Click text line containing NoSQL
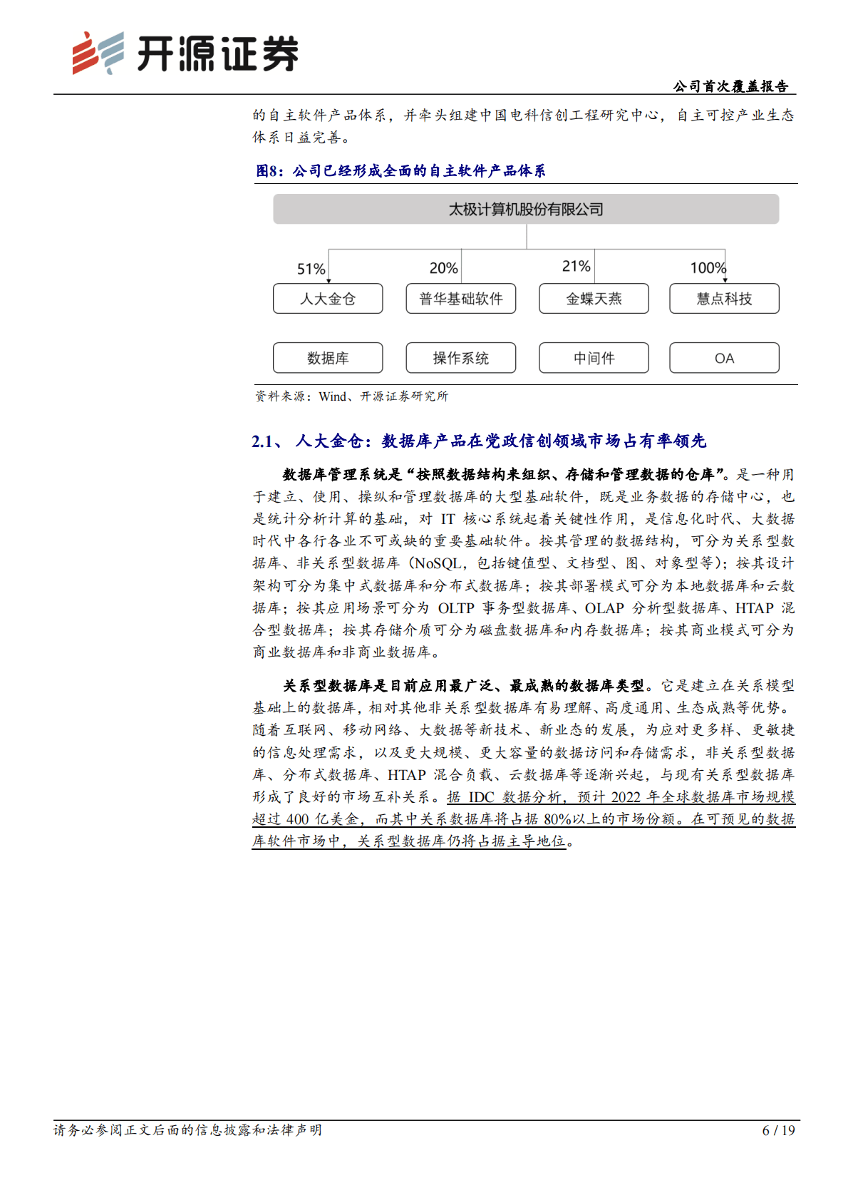This screenshot has width=848, height=1200. (524, 563)
